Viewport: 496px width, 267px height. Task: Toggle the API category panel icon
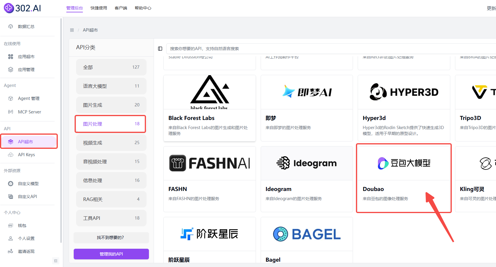tap(160, 49)
